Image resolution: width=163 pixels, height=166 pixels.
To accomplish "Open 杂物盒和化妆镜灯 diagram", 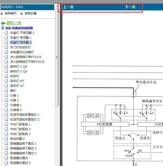I will (22, 52).
